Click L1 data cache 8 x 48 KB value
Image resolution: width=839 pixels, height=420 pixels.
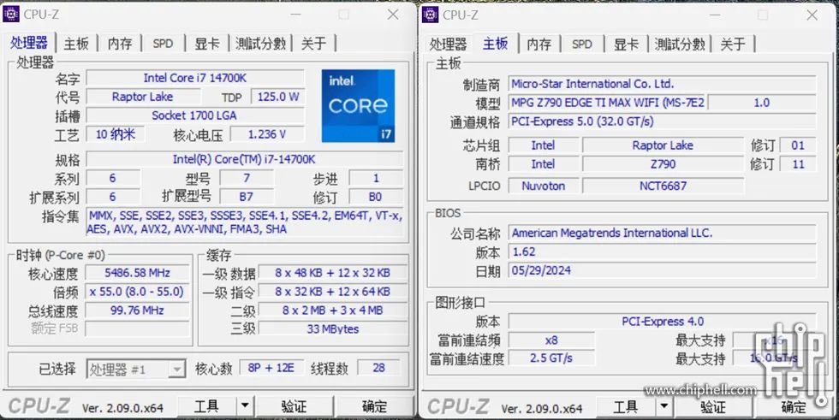coord(333,273)
